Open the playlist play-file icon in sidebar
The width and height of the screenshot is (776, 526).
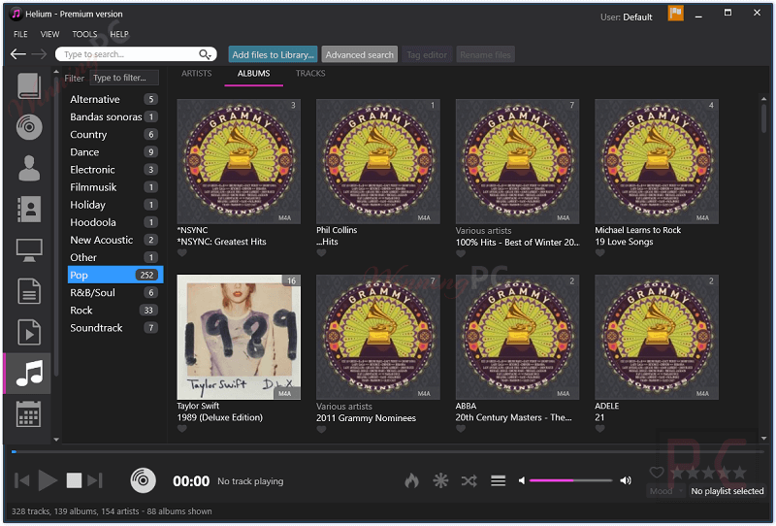29,332
